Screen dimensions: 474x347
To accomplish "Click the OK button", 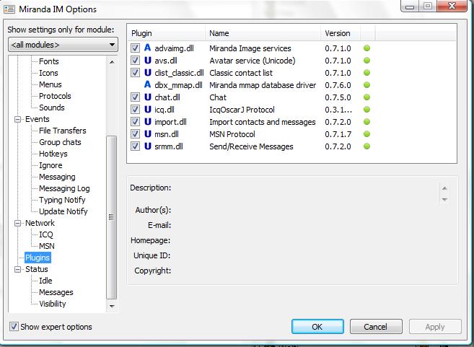I will click(317, 327).
